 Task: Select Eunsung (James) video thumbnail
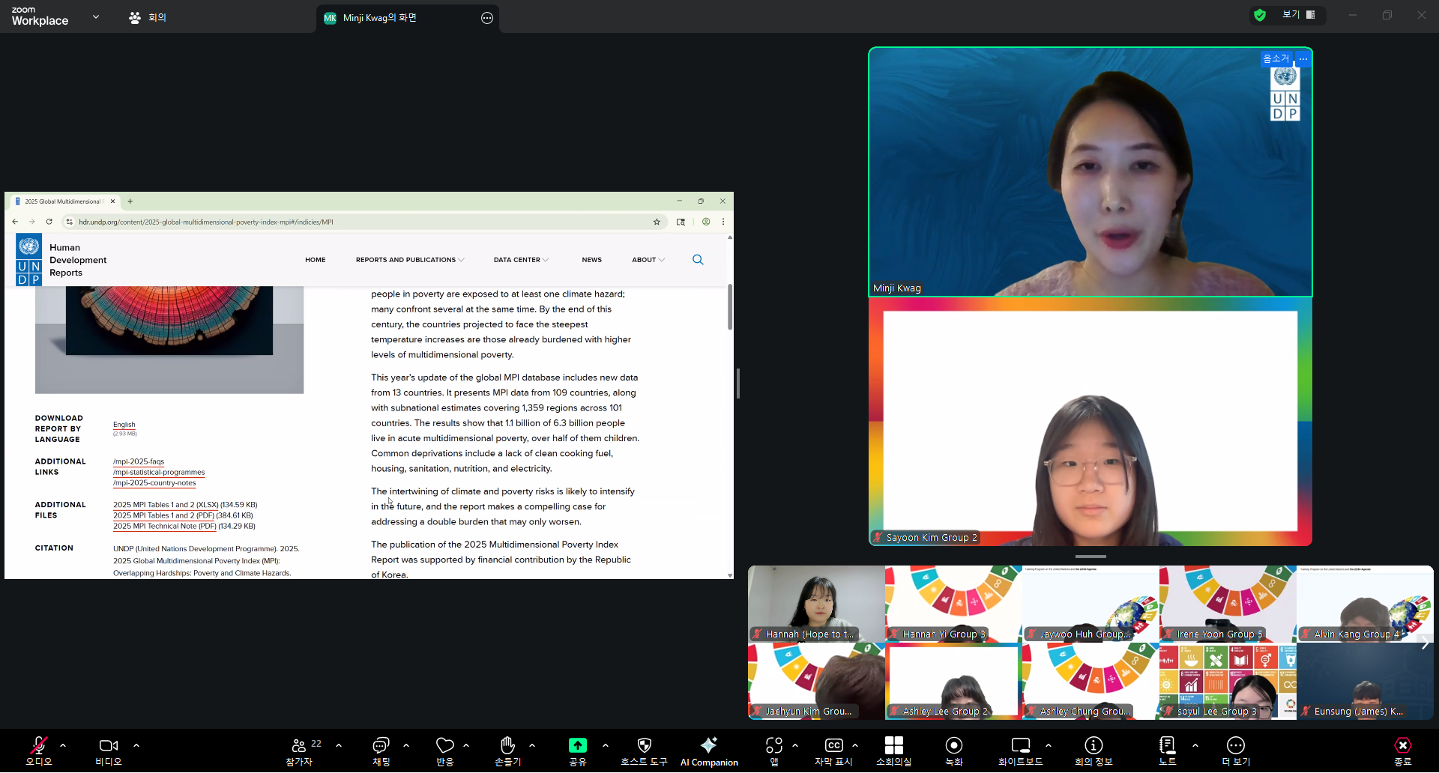[x=1365, y=682]
